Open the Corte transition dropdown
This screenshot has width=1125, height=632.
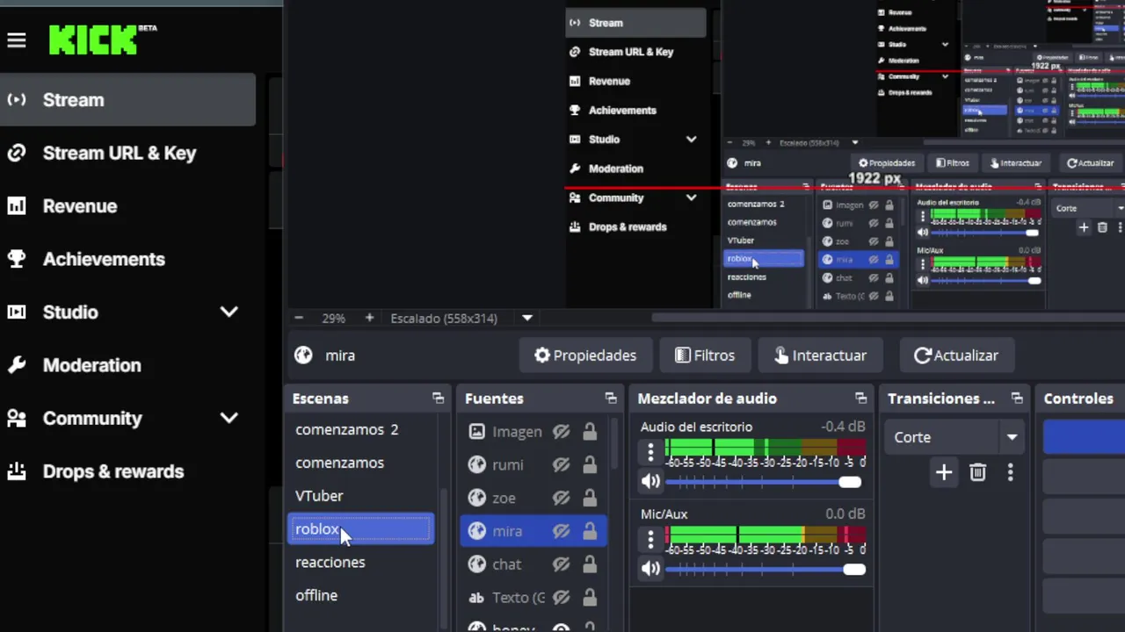click(x=956, y=437)
